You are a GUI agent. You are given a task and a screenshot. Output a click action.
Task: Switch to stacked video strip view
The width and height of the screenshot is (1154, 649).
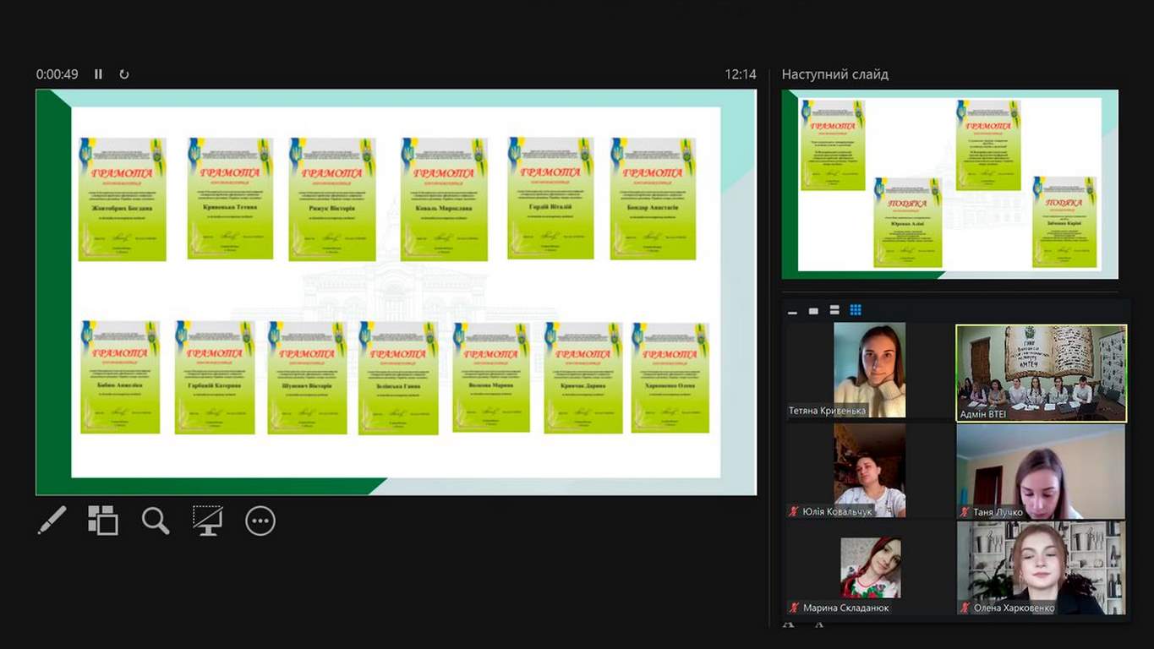pyautogui.click(x=834, y=310)
